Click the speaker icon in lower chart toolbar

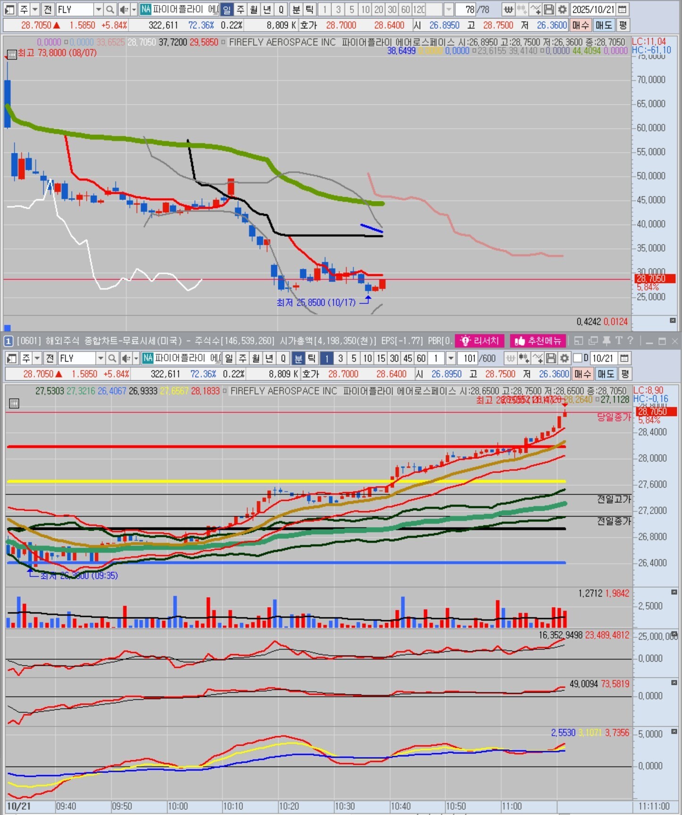(x=125, y=358)
